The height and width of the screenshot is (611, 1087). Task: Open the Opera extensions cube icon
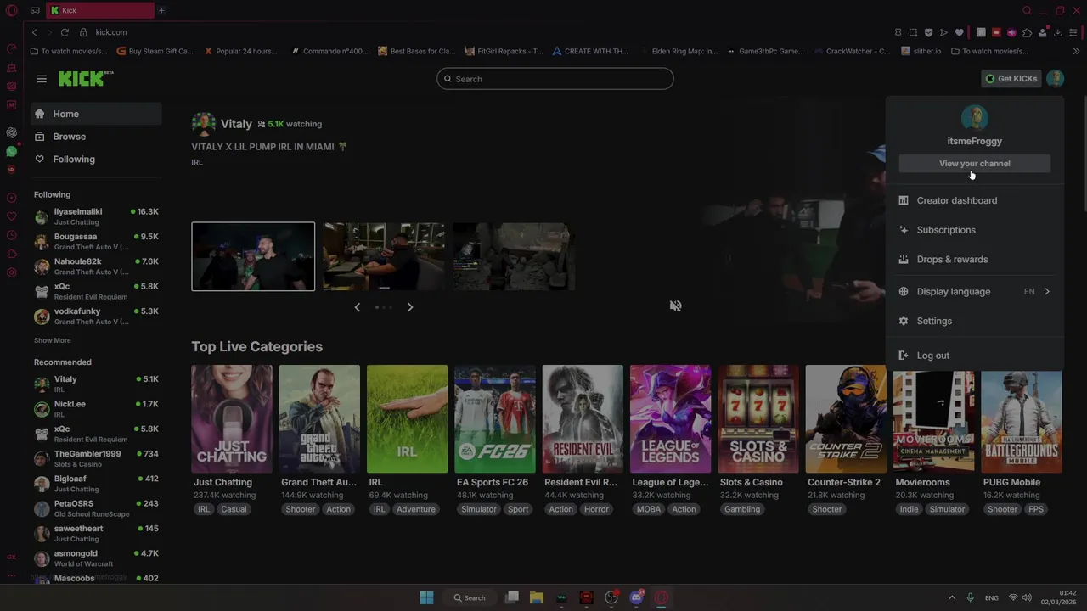click(x=1027, y=32)
